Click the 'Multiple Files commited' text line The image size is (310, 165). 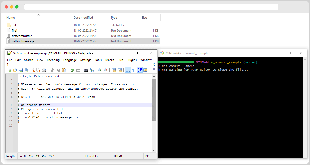38,76
